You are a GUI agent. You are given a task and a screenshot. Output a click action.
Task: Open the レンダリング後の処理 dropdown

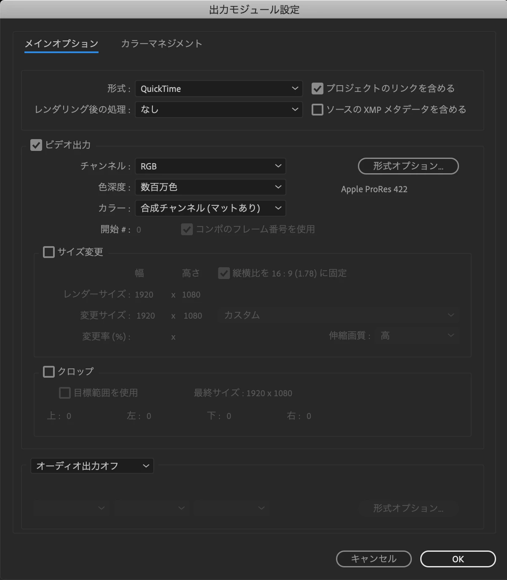pyautogui.click(x=219, y=110)
